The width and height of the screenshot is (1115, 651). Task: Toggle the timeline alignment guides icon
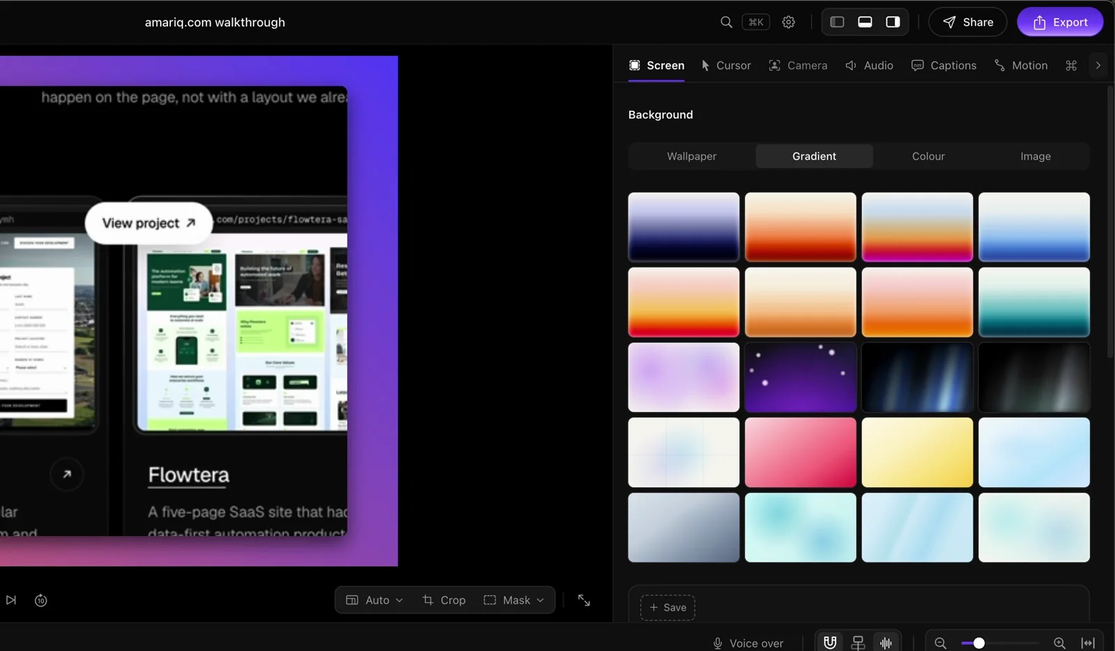click(x=858, y=643)
